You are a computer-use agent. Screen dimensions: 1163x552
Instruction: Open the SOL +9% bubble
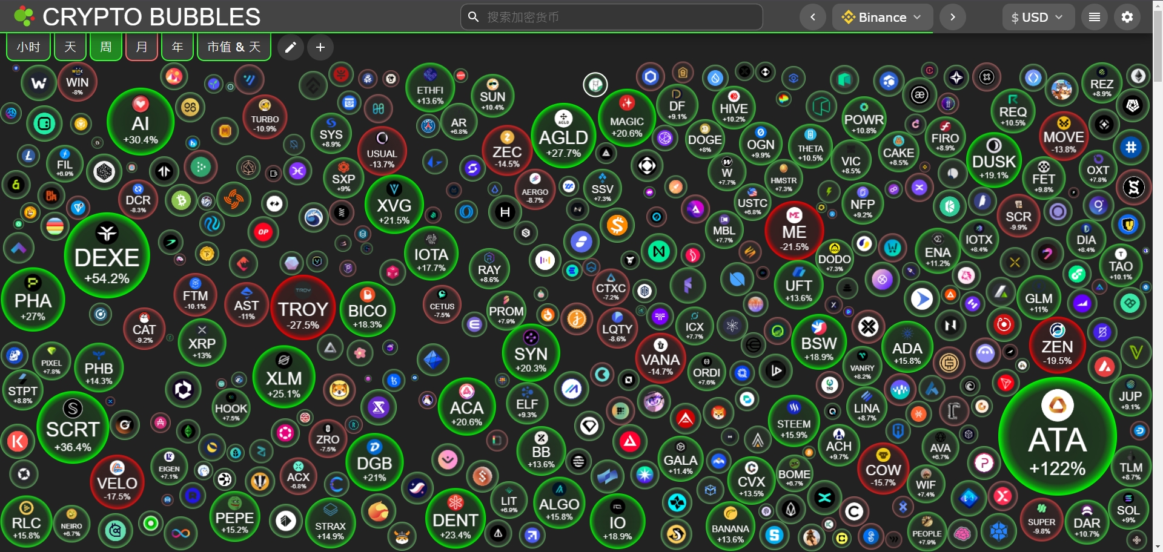(1128, 510)
